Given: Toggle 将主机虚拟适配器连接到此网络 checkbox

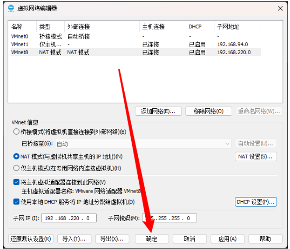Looking at the screenshot, I should 16,182.
